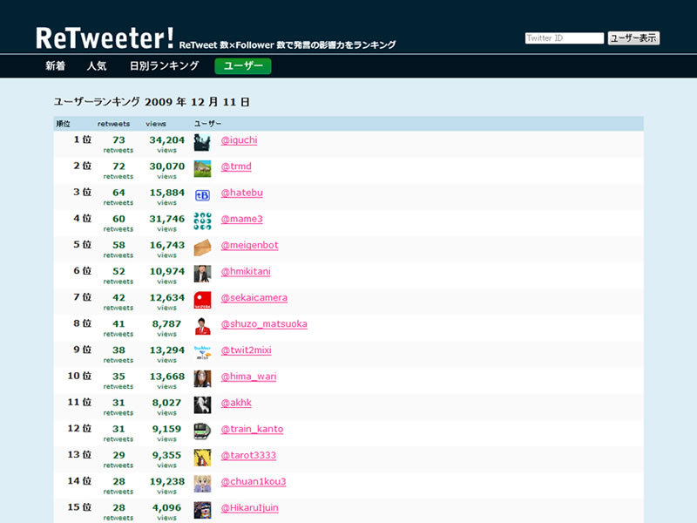The height and width of the screenshot is (523, 697).
Task: Click the @chuan1kou3 avatar thumbnail
Action: 202,484
